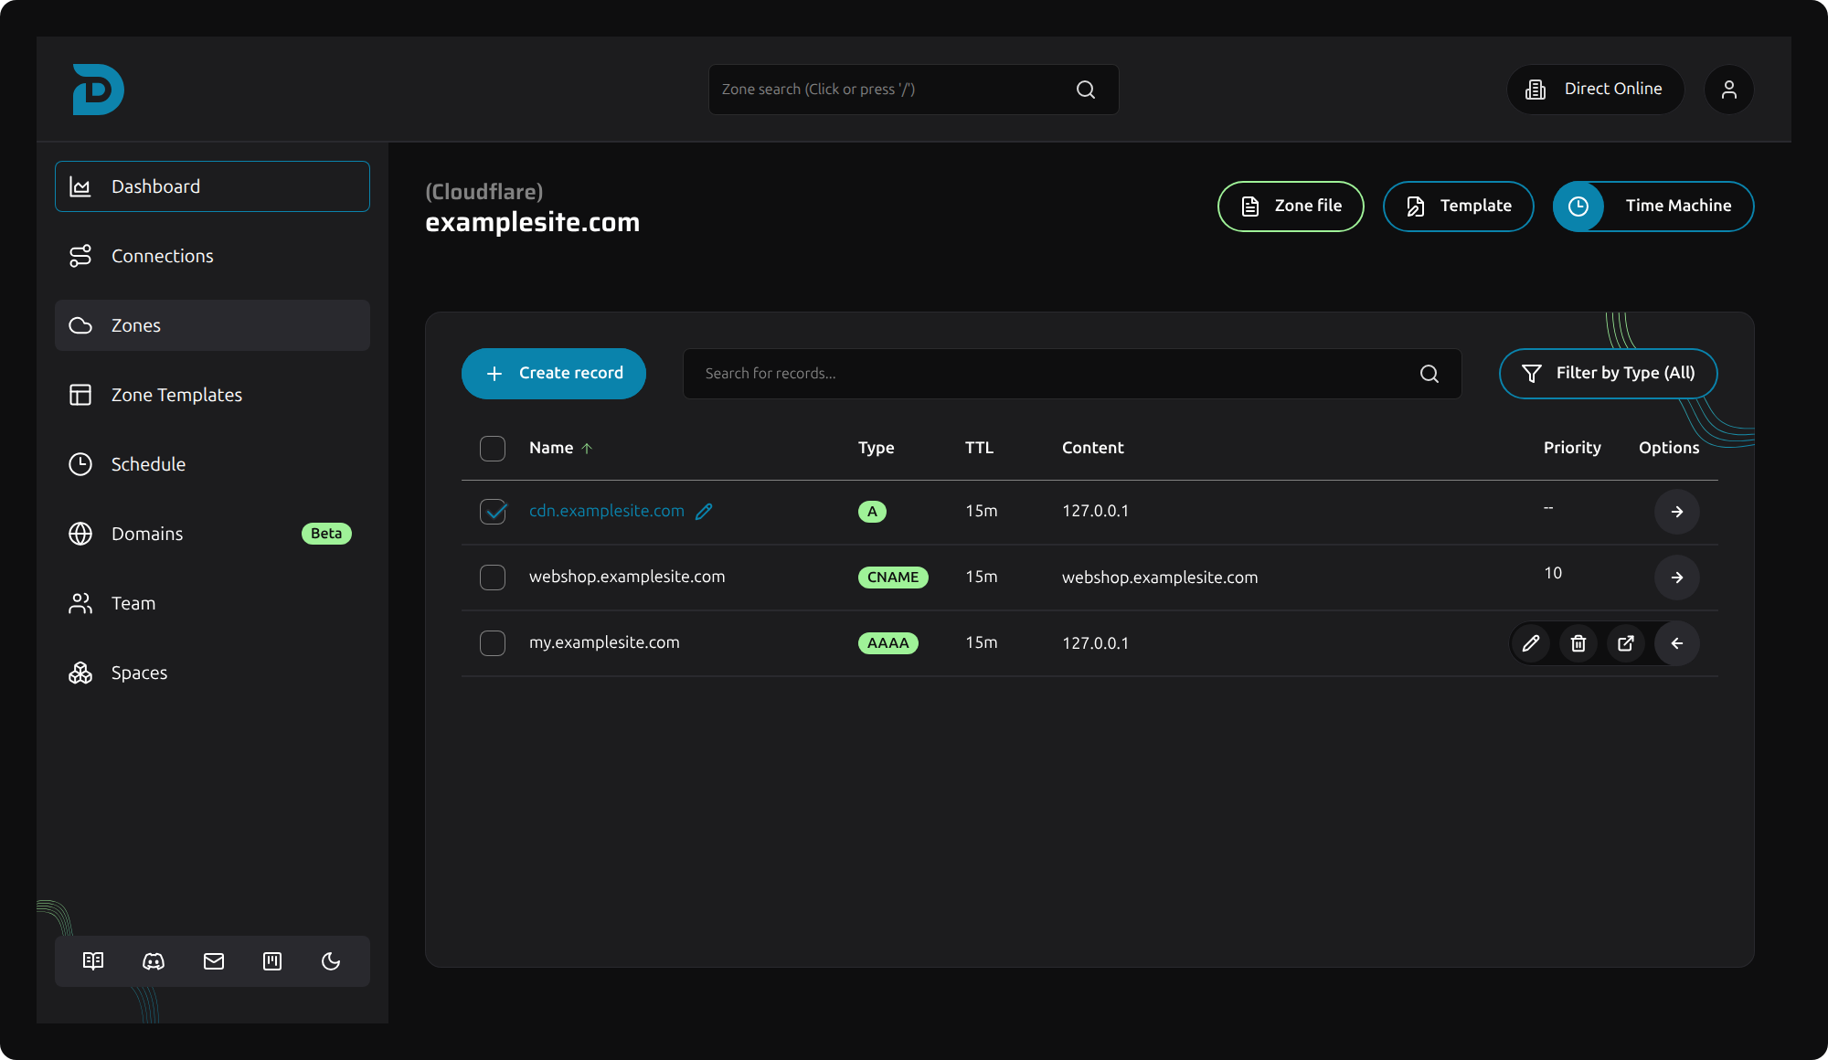Click the A type badge on the cdn row
Image resolution: width=1828 pixels, height=1060 pixels.
pyautogui.click(x=872, y=512)
